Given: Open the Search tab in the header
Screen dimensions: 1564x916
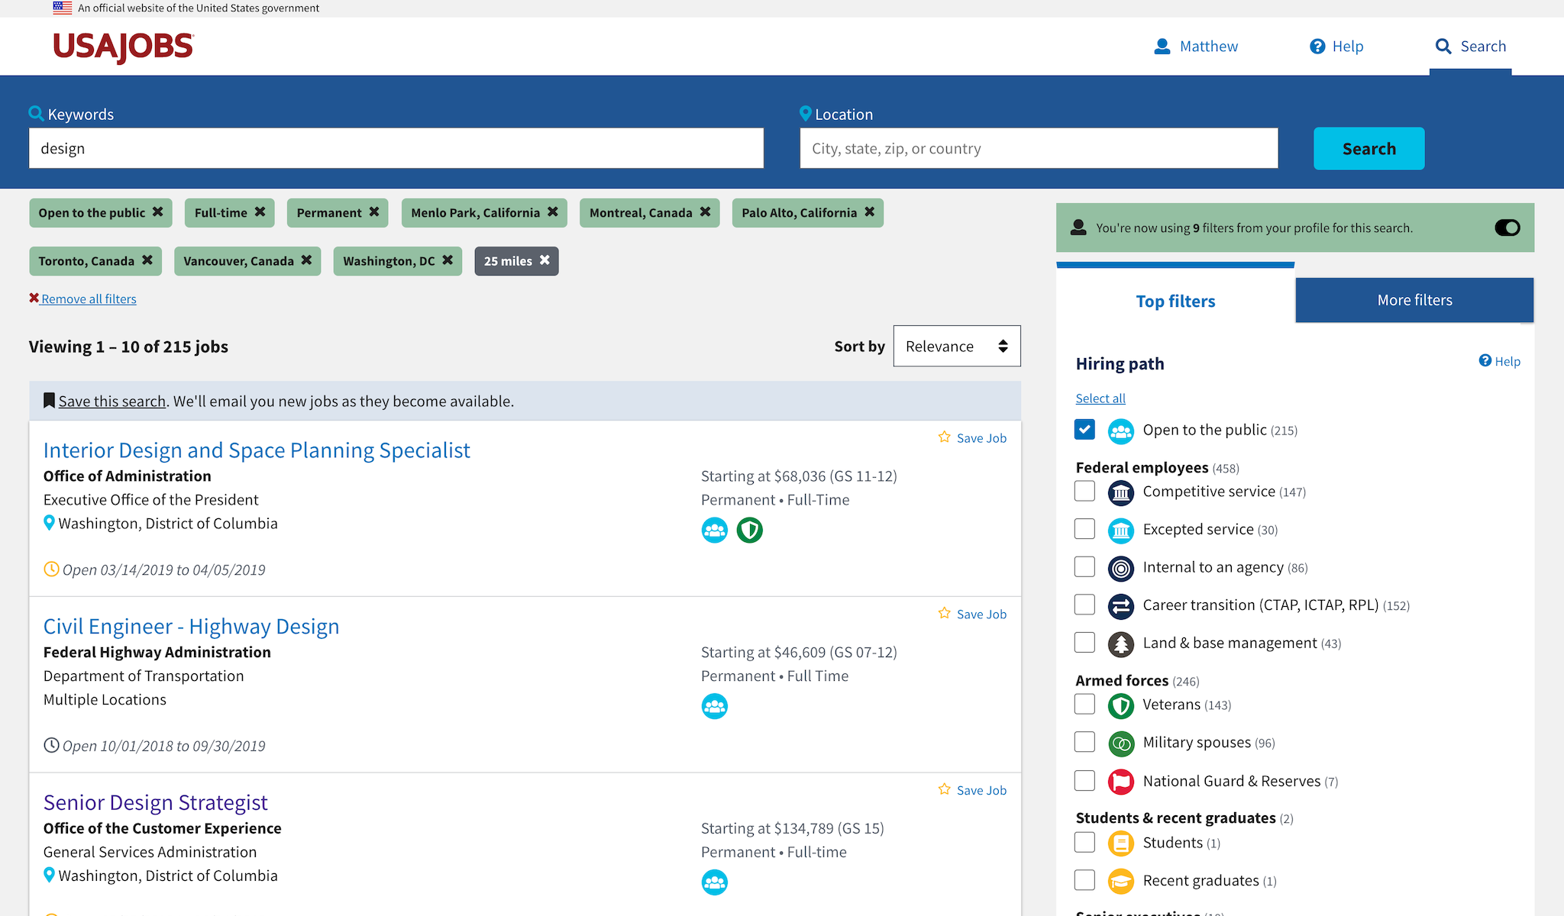Looking at the screenshot, I should 1471,46.
